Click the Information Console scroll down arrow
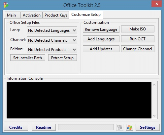Image resolution: width=164 pixels, height=135 pixels. coord(154,116)
